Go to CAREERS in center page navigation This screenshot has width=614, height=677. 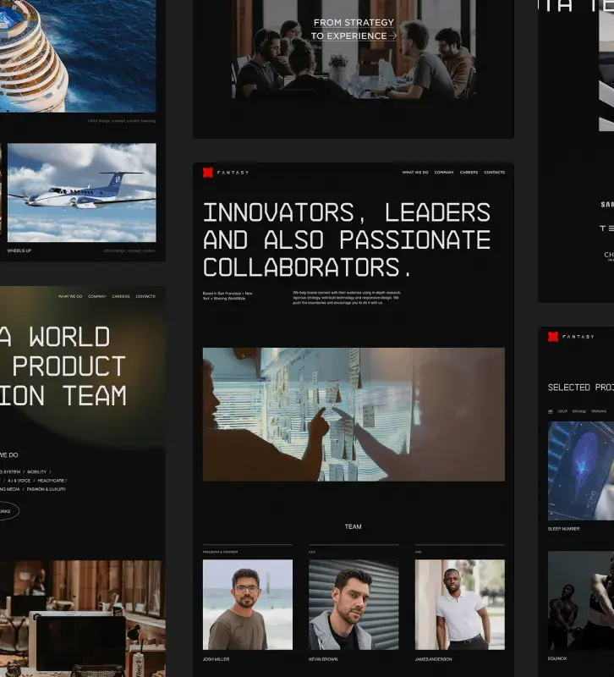tap(469, 173)
